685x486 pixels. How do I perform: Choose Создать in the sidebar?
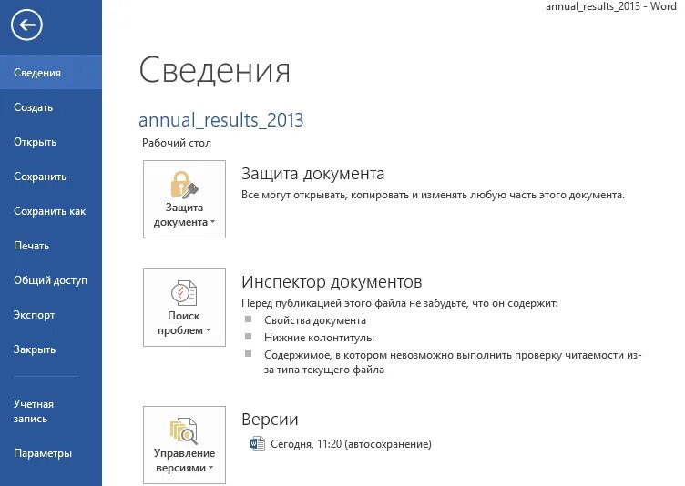[x=51, y=107]
